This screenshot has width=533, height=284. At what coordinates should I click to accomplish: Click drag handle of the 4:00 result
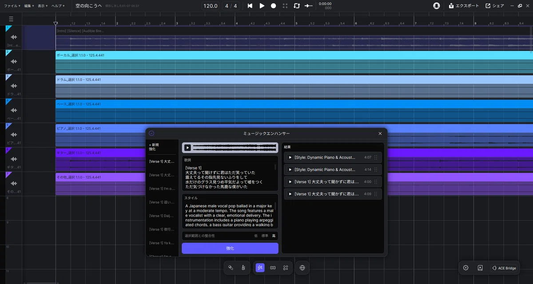pos(376,182)
